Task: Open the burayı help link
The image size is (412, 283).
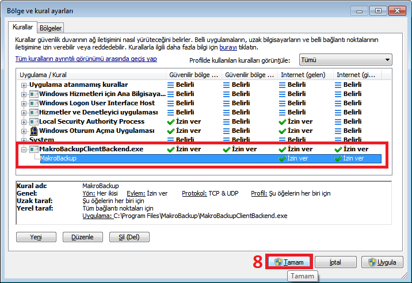Action: click(x=228, y=47)
